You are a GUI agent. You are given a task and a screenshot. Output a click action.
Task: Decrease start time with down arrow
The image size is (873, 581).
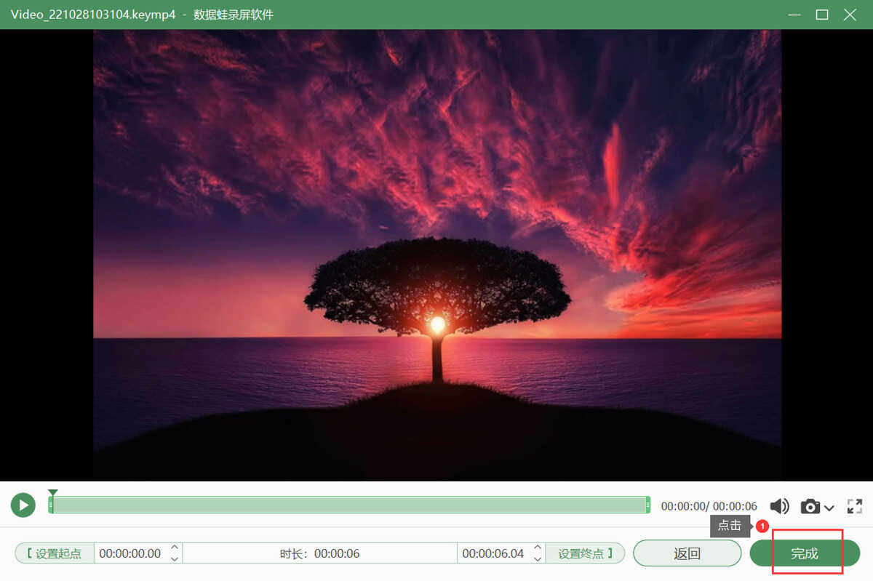tap(175, 559)
